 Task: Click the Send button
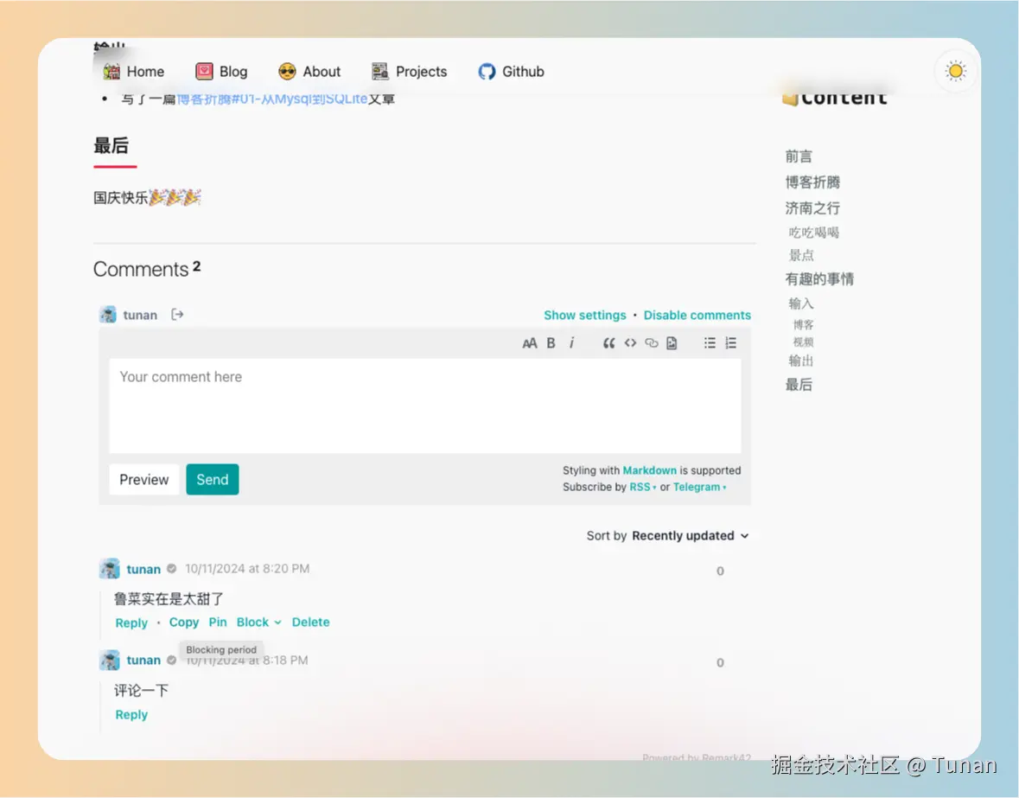tap(213, 480)
